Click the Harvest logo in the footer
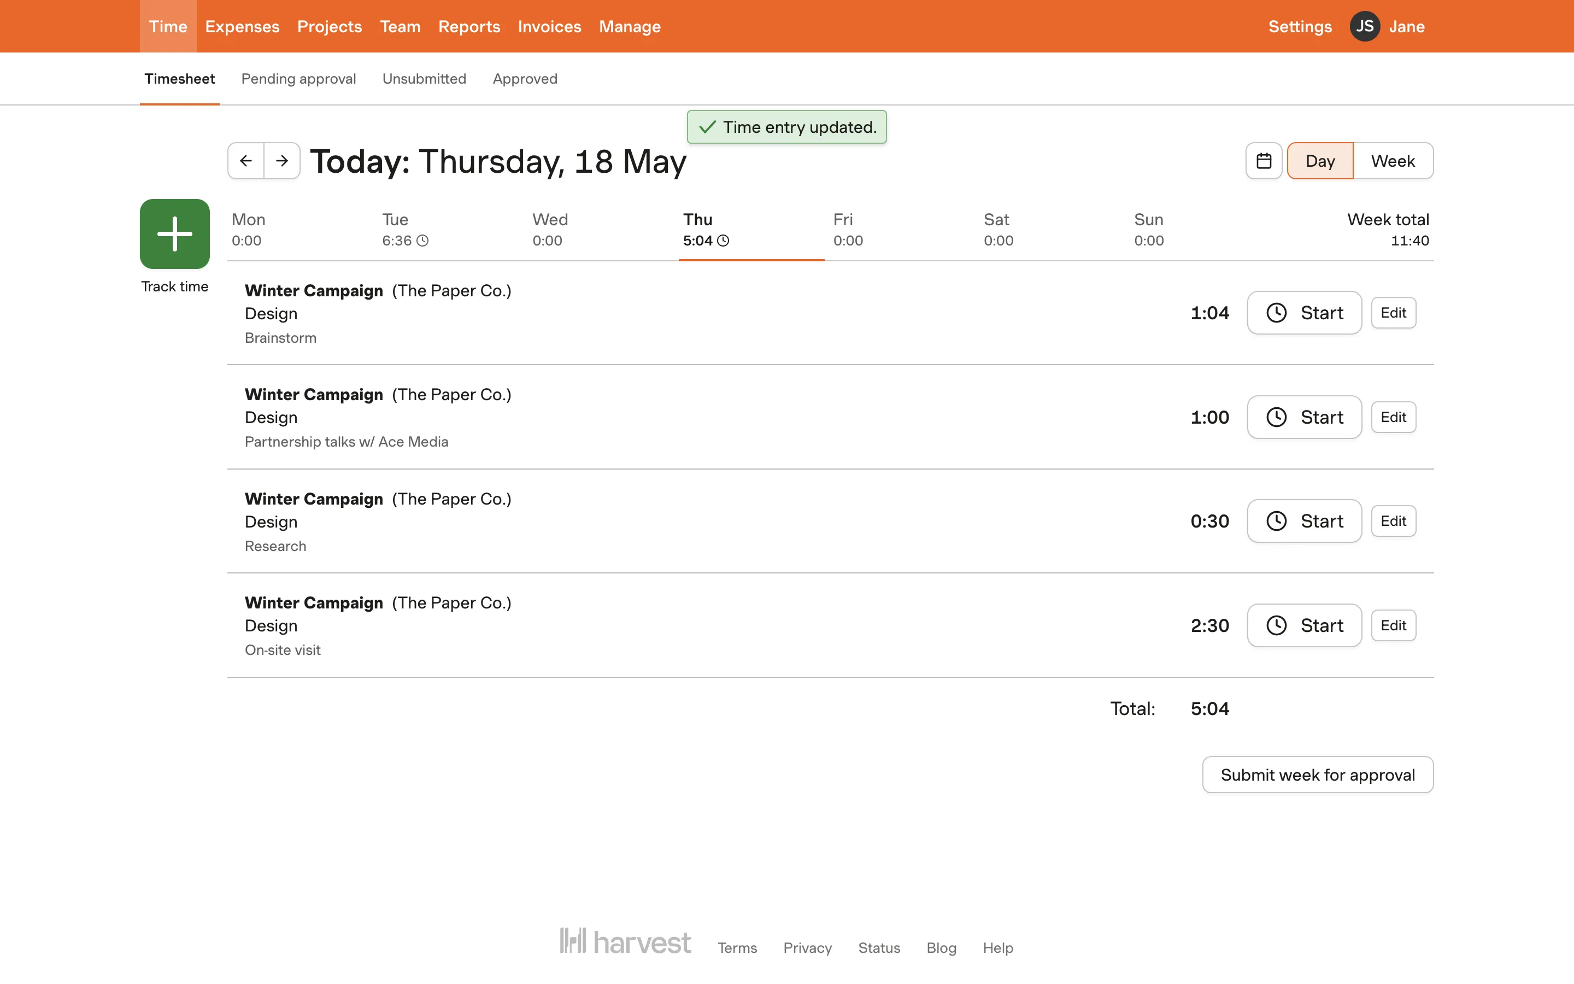Screen dimensions: 1574x984 625,942
